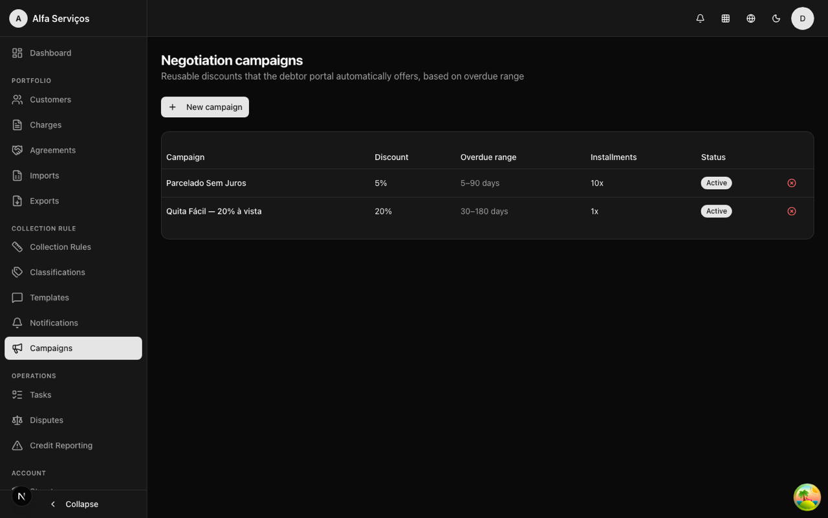The image size is (828, 518).
Task: Open Classifications page
Action: [73, 272]
